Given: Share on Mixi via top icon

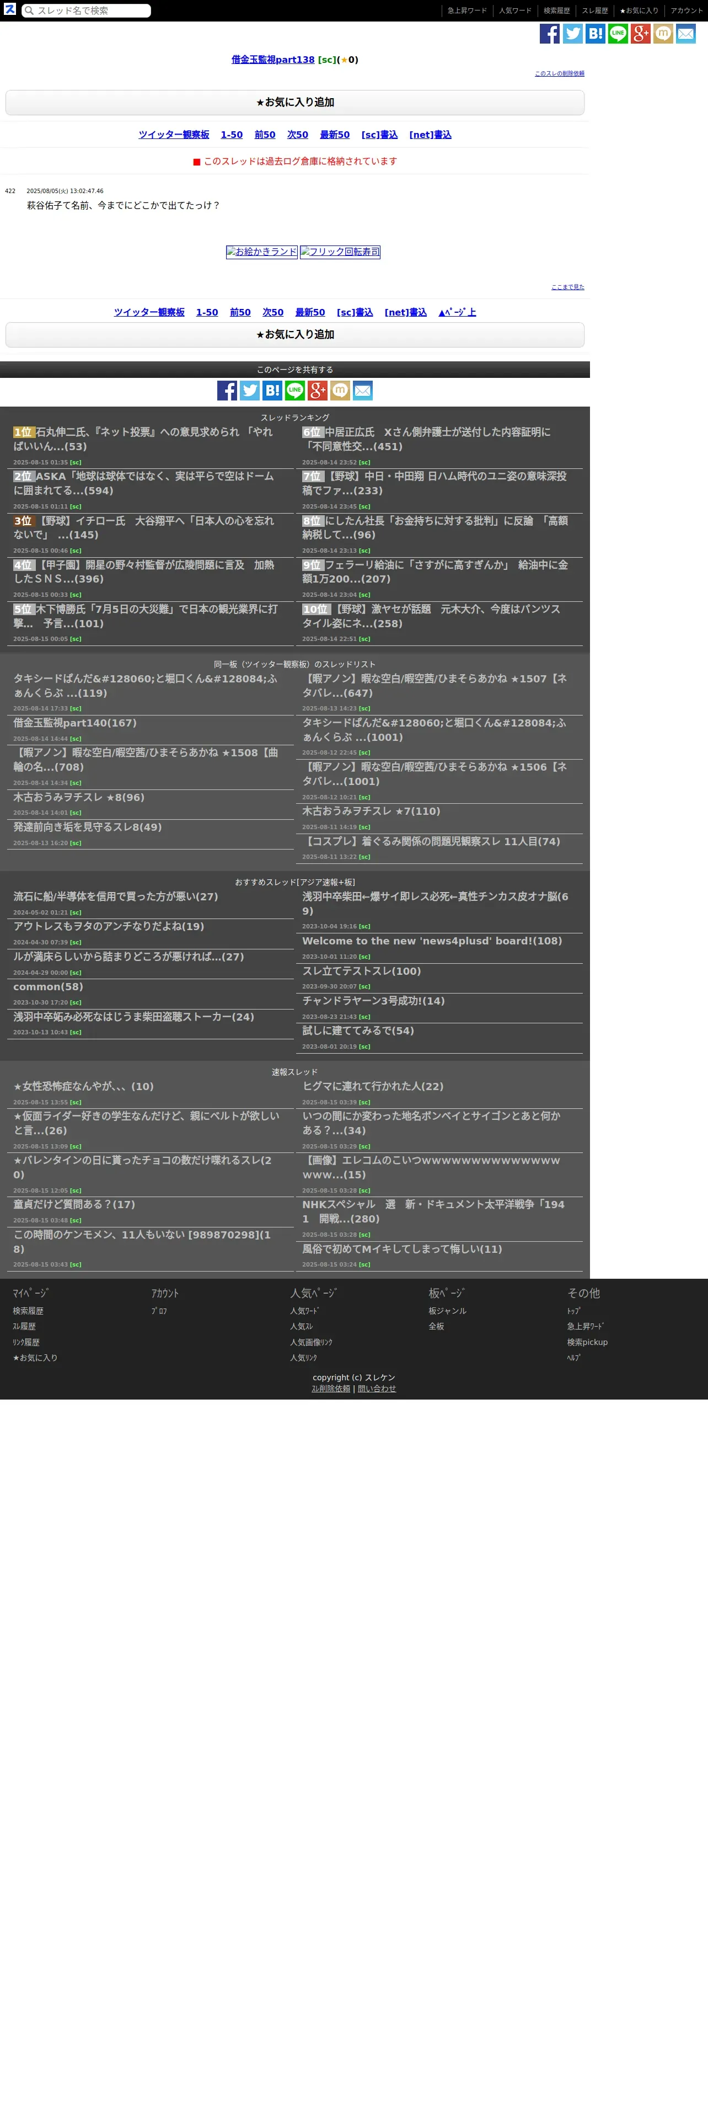Looking at the screenshot, I should point(663,33).
